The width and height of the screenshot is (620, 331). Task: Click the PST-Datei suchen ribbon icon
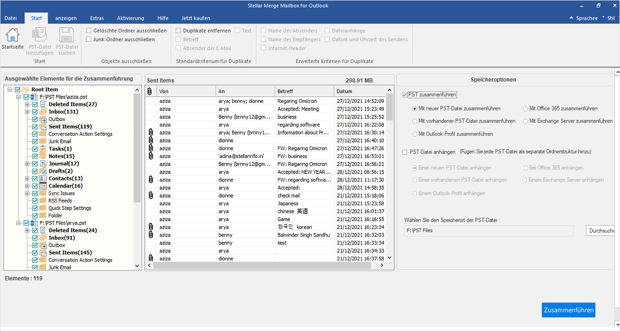point(66,35)
